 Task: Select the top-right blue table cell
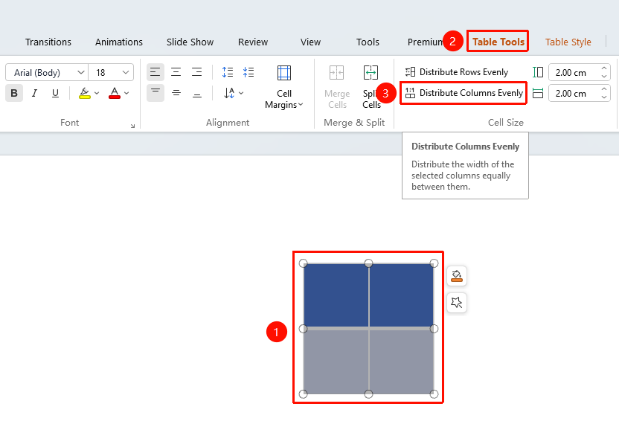(x=402, y=295)
